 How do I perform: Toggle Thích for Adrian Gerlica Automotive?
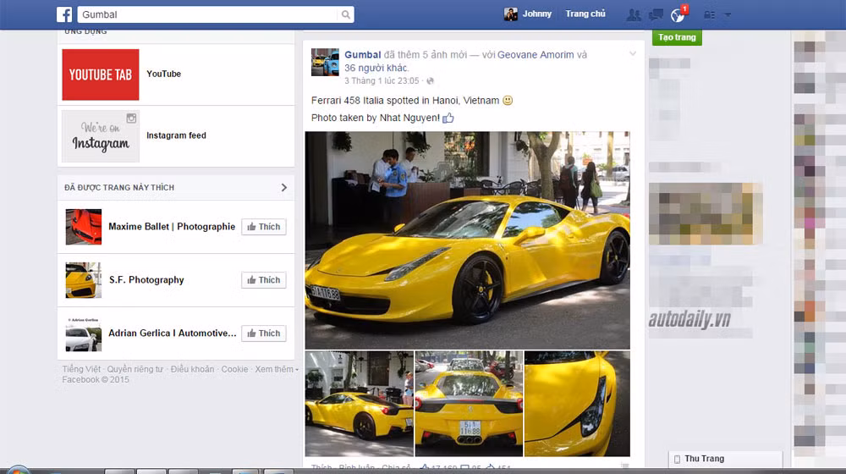pos(263,333)
